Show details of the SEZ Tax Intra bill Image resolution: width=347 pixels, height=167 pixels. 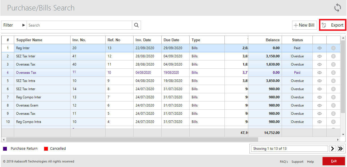[319, 81]
